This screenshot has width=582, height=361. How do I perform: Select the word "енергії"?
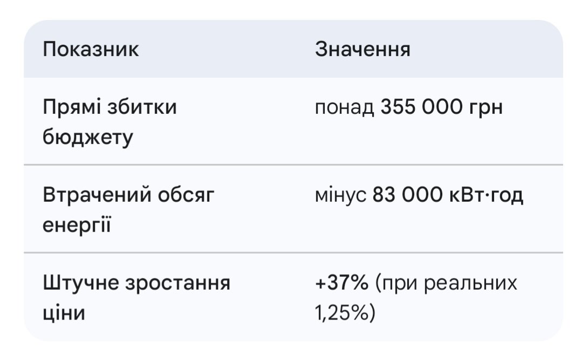pyautogui.click(x=77, y=225)
